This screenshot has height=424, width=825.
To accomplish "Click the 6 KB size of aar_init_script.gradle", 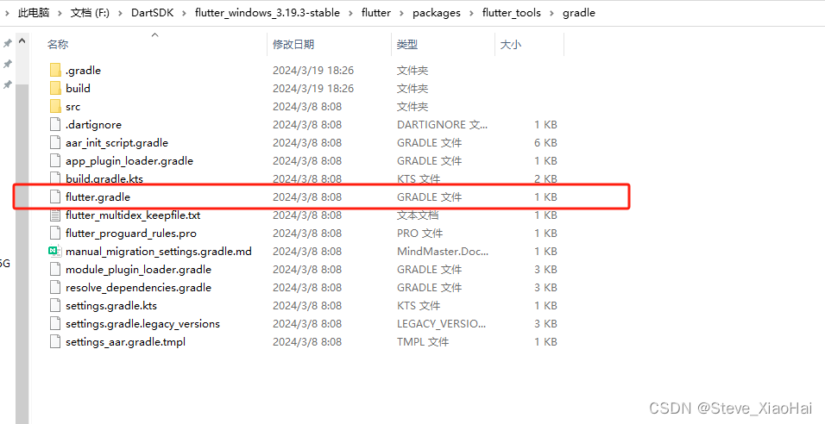I will click(x=545, y=143).
